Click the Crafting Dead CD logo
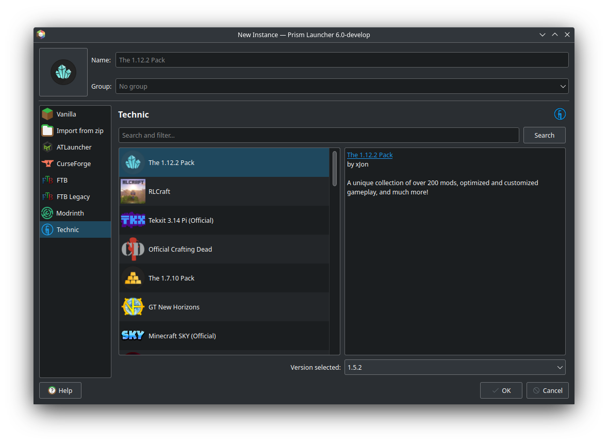The image size is (608, 444). coord(133,249)
